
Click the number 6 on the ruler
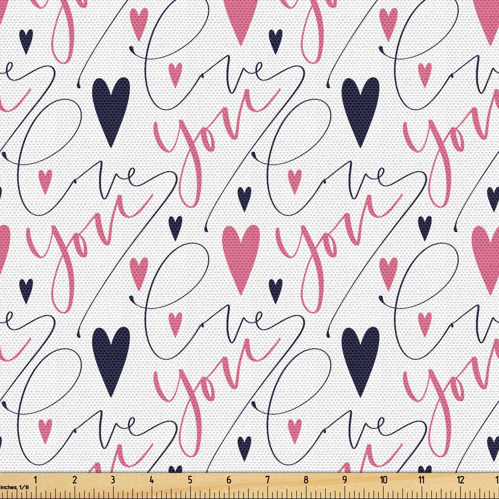click(x=229, y=480)
